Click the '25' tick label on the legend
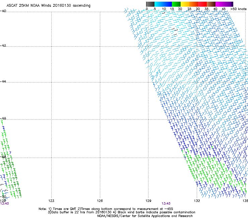This screenshot has height=218, width=248. pos(189,9)
